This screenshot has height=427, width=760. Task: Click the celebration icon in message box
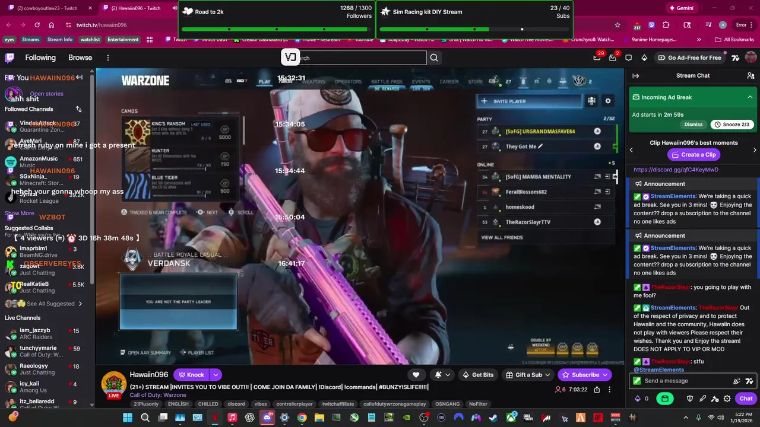[737, 381]
